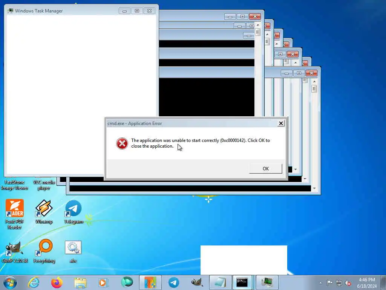386x290 pixels.
Task: Click the green round app icon in taskbar
Action: 127,282
